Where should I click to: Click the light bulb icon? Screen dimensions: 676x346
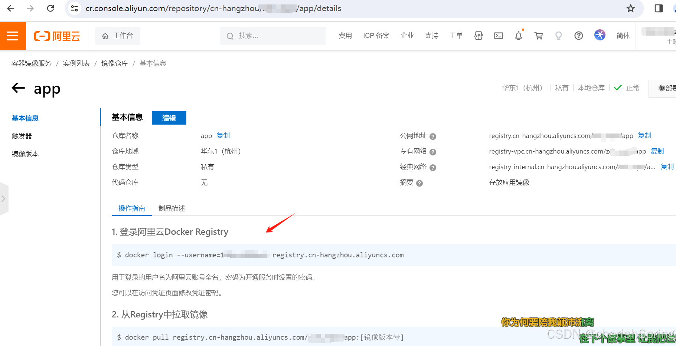[558, 36]
